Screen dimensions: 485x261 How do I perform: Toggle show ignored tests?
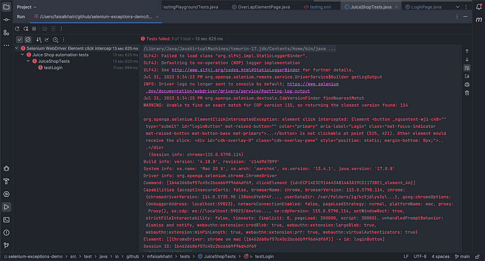28,39
